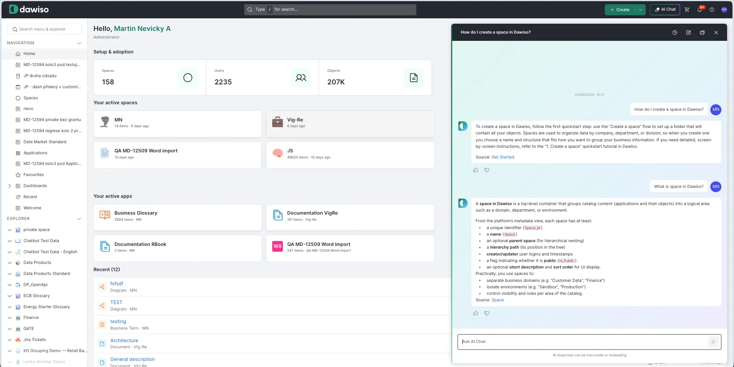The image size is (734, 367).
Task: Open the shopping cart icon in top bar
Action: 687,10
